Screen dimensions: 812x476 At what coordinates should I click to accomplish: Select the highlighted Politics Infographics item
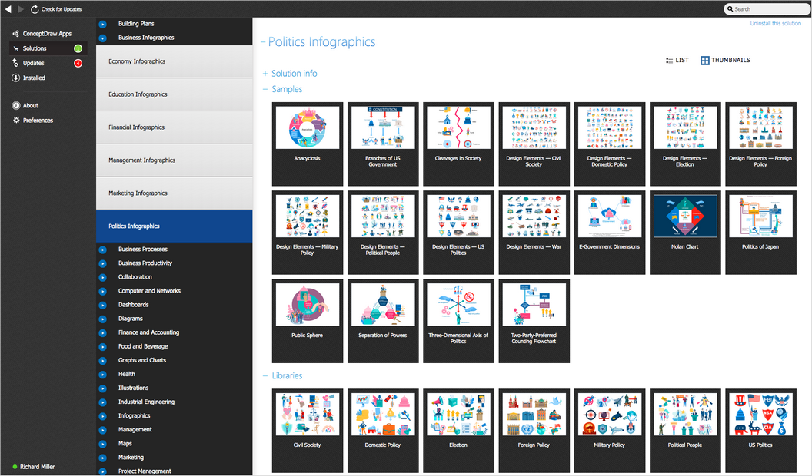(174, 226)
